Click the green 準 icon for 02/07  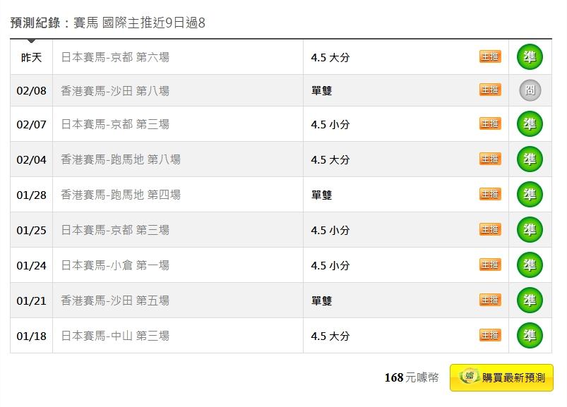click(530, 124)
